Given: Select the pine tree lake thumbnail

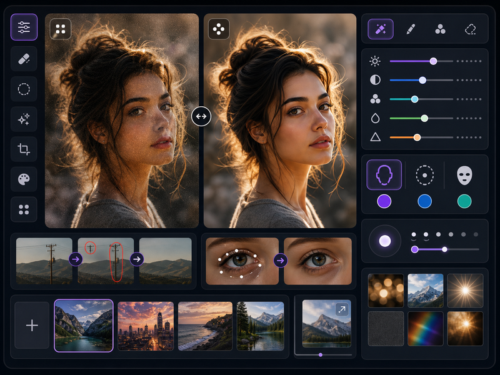Looking at the screenshot, I should (x=261, y=326).
